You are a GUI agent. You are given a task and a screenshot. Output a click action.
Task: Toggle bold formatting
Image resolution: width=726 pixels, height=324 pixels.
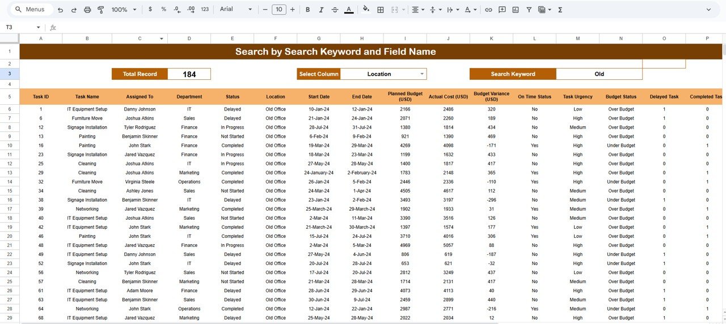pyautogui.click(x=307, y=10)
